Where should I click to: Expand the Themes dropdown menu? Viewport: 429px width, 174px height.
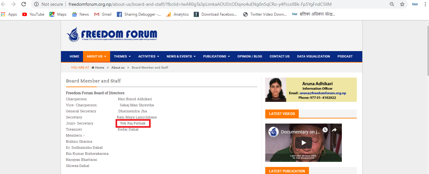(x=122, y=57)
